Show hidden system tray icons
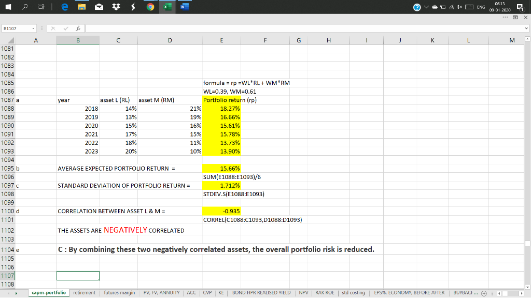This screenshot has height=298, width=531. 426,7
